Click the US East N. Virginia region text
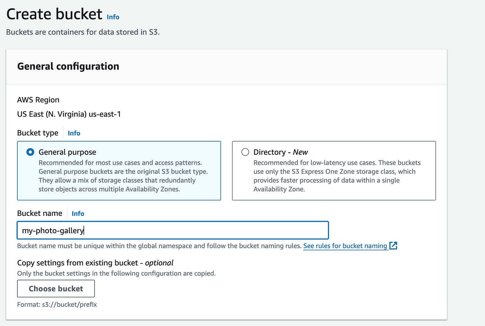The width and height of the screenshot is (485, 326). (x=69, y=114)
